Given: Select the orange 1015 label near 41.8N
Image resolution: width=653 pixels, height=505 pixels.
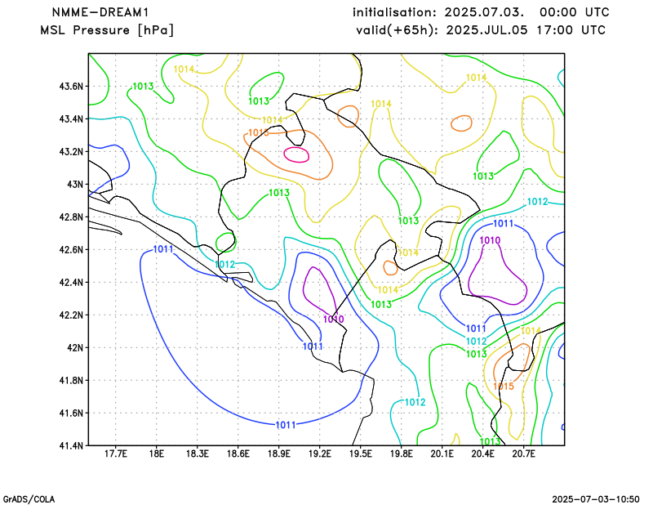Looking at the screenshot, I should tap(504, 387).
